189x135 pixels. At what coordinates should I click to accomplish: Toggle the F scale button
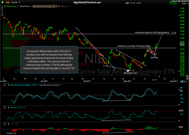[186, 82]
